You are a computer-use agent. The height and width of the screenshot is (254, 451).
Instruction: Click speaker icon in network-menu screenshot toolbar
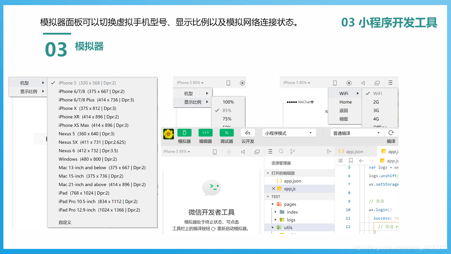coord(363,83)
